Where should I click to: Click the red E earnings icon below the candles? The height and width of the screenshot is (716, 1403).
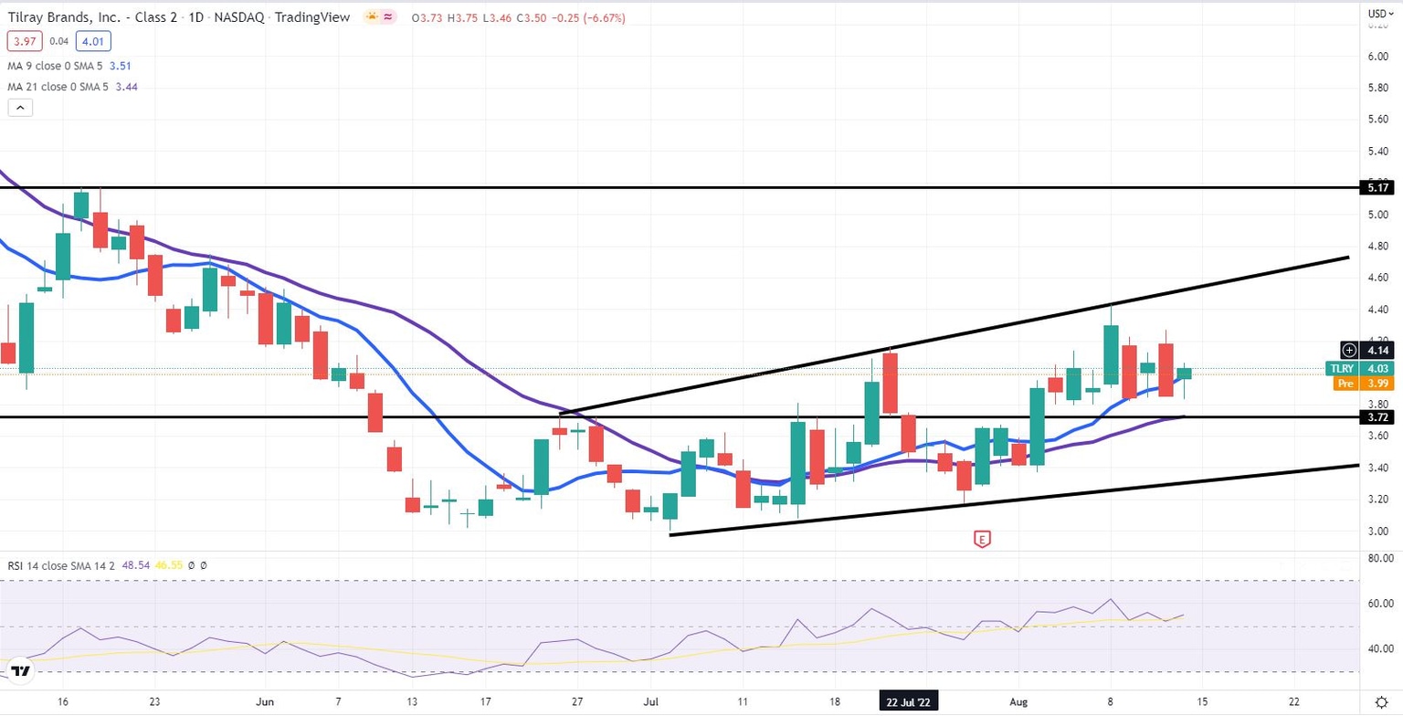click(981, 539)
